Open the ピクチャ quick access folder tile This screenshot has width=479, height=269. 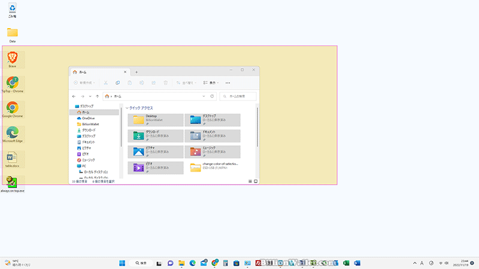coord(156,152)
